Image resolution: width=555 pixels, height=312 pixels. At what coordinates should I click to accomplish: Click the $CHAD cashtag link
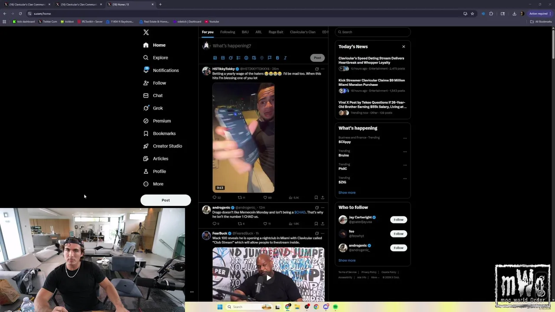click(x=300, y=212)
